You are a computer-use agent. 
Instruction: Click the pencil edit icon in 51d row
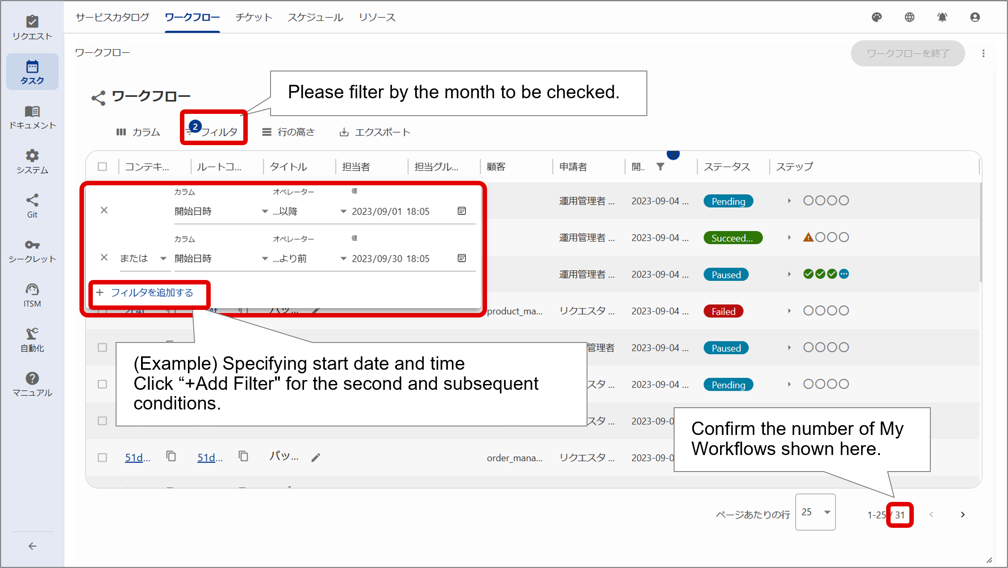(316, 457)
